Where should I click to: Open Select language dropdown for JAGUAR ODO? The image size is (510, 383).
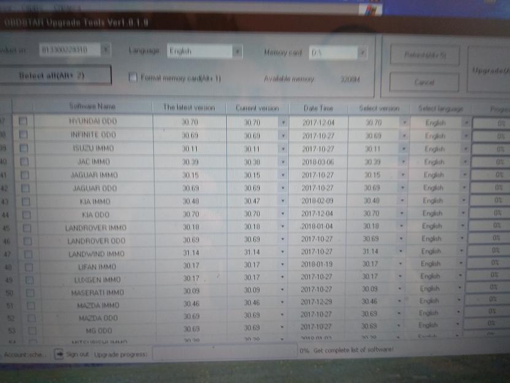tap(464, 188)
